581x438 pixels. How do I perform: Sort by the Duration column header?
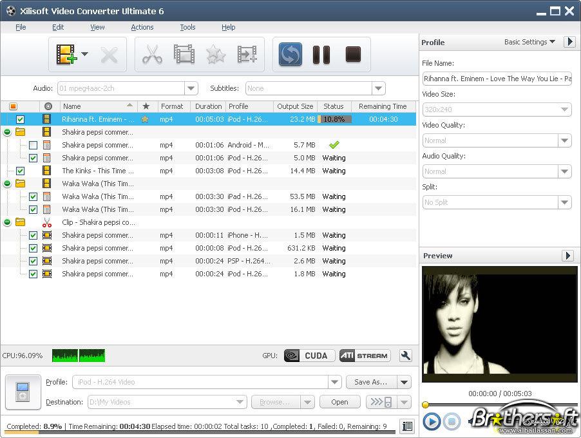pos(208,106)
